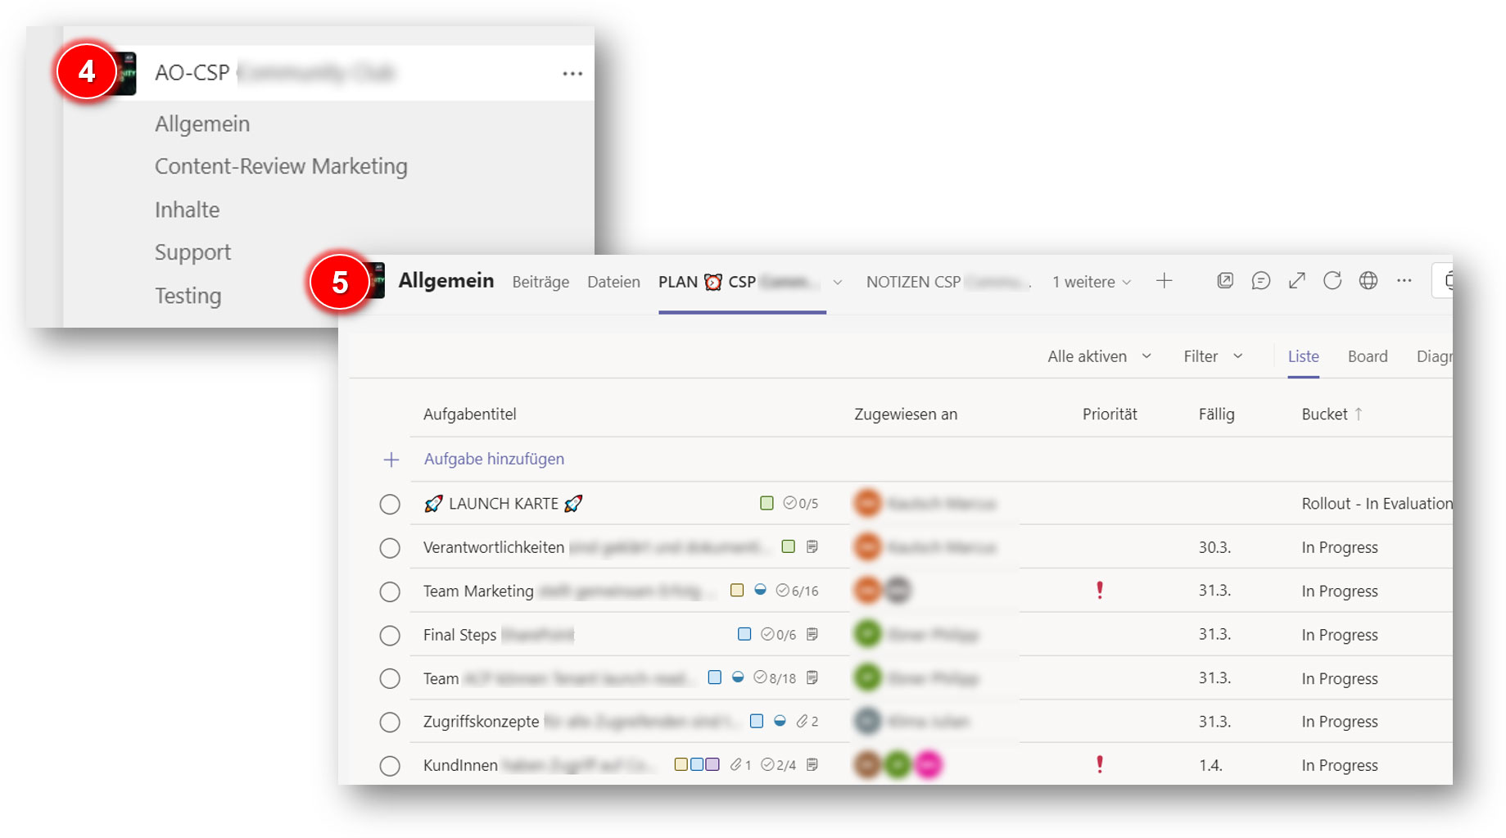Click 'Aufgabe hinzufügen' to add a task
The image size is (1506, 838).
coord(494,459)
